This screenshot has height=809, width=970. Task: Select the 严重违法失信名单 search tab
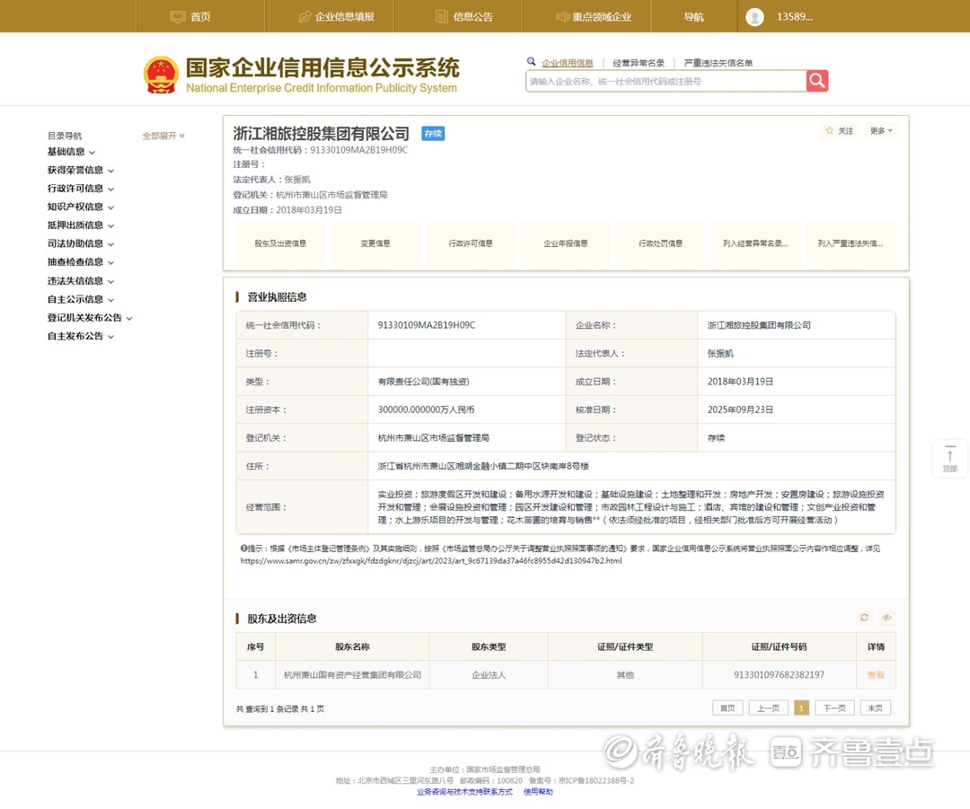point(719,63)
